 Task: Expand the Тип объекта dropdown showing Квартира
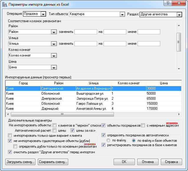pyautogui.click(x=122, y=14)
